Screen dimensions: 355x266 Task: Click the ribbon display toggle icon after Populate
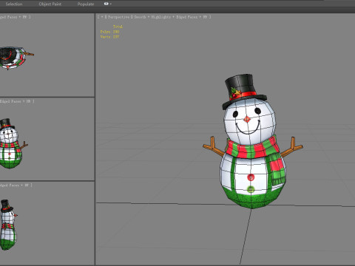click(106, 4)
